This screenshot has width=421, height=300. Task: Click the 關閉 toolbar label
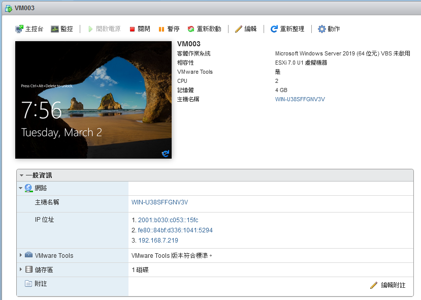tap(144, 29)
